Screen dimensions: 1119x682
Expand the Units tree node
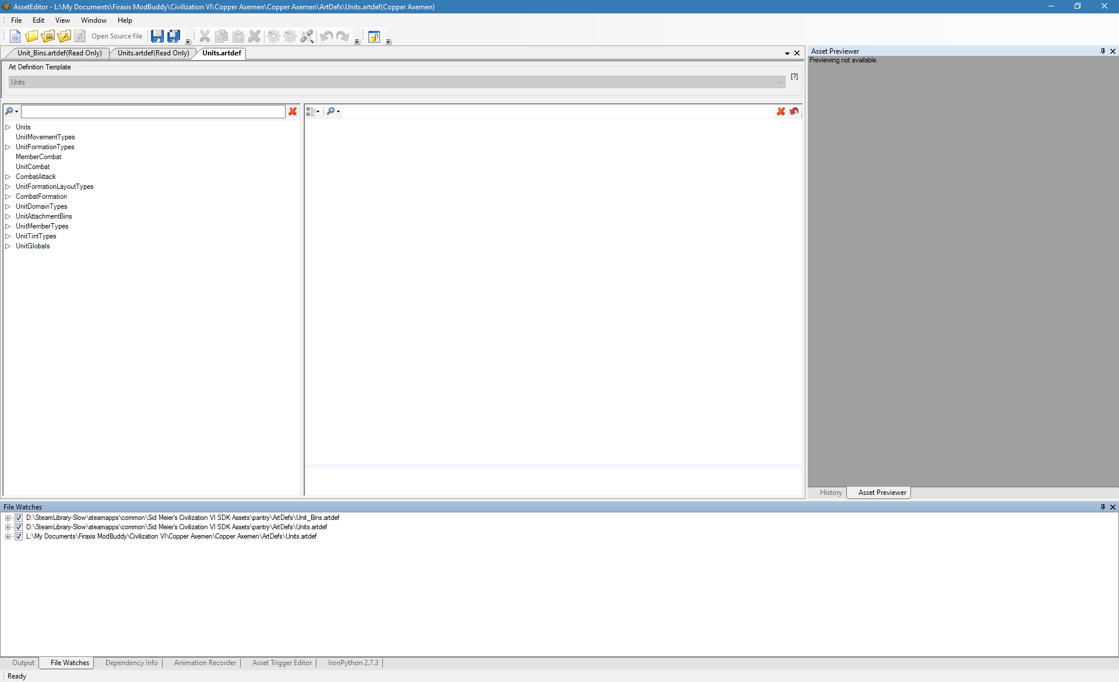click(x=8, y=127)
